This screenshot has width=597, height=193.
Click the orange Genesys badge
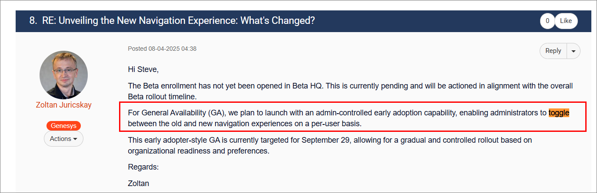pyautogui.click(x=63, y=126)
